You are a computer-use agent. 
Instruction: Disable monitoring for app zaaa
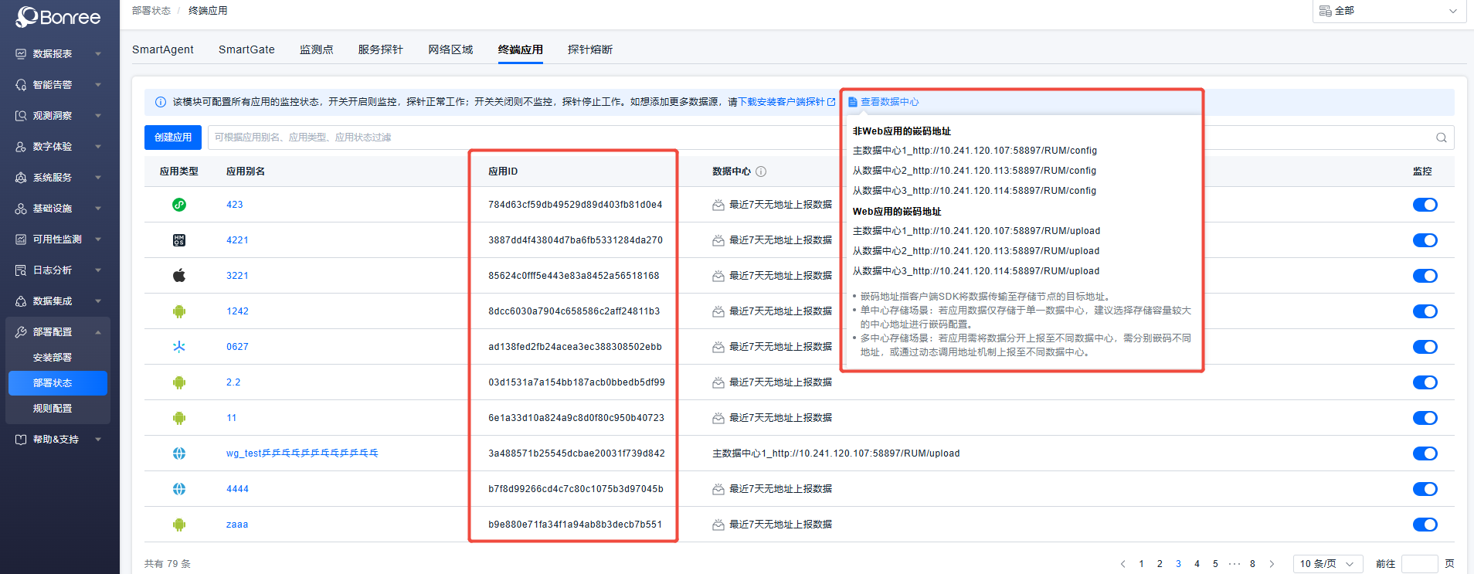pos(1425,525)
